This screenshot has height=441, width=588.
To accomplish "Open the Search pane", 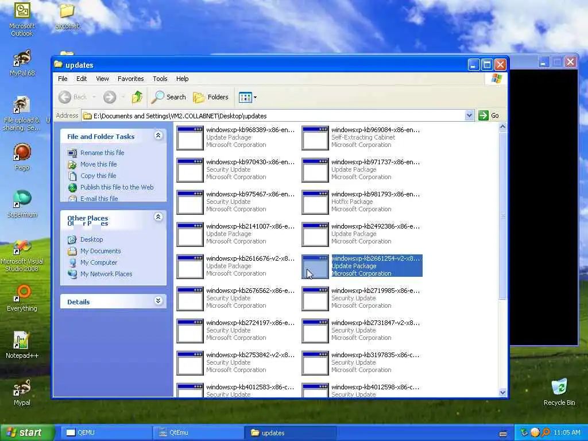I will (169, 97).
